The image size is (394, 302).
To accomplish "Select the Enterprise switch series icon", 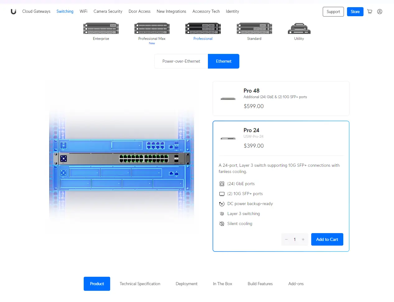I will click(x=101, y=28).
